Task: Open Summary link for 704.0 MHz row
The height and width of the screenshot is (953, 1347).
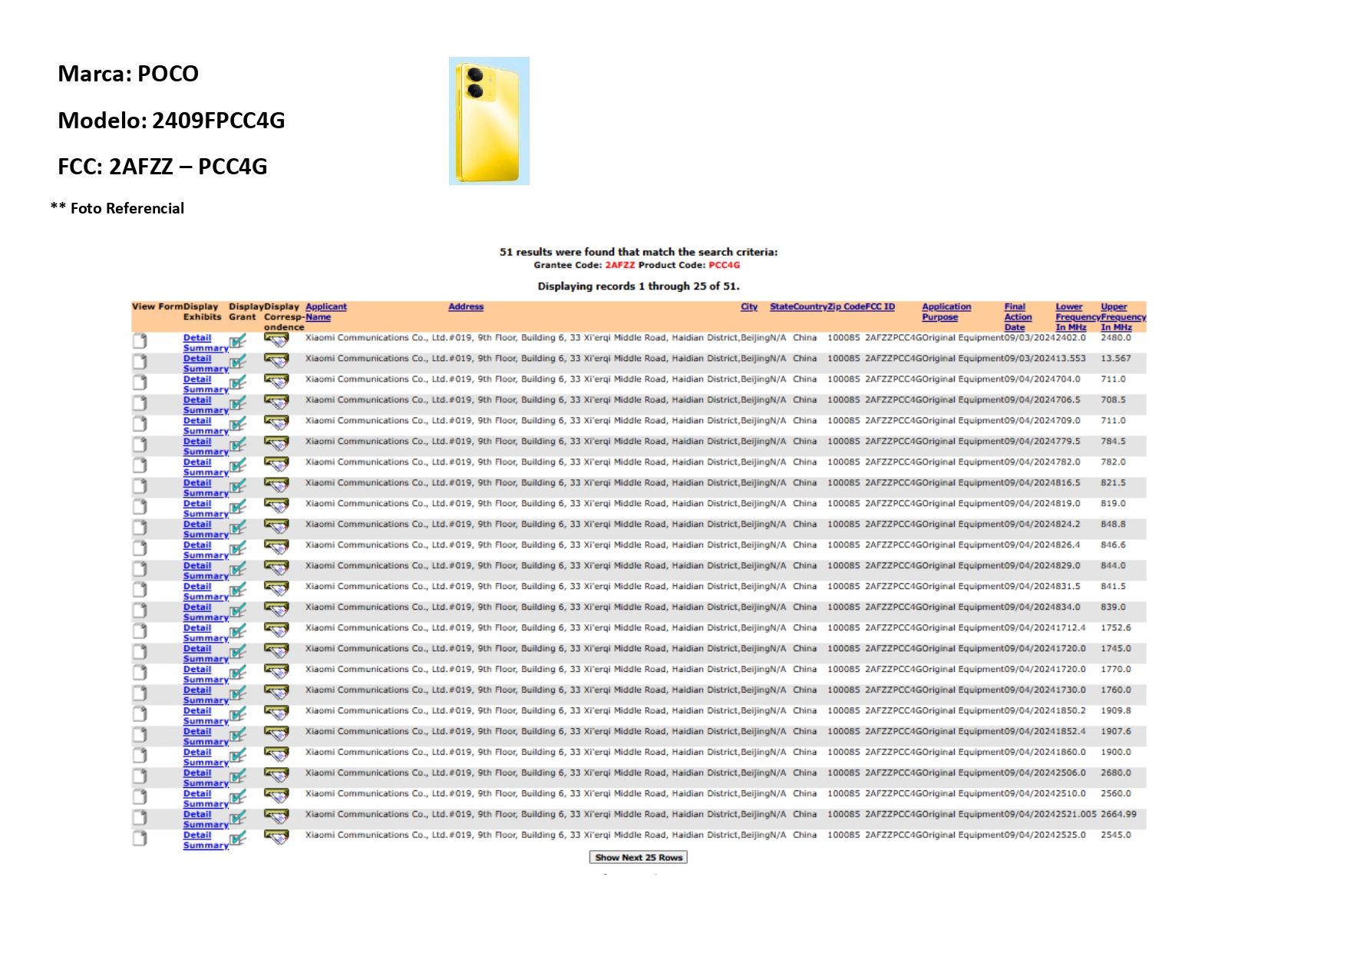Action: (206, 390)
